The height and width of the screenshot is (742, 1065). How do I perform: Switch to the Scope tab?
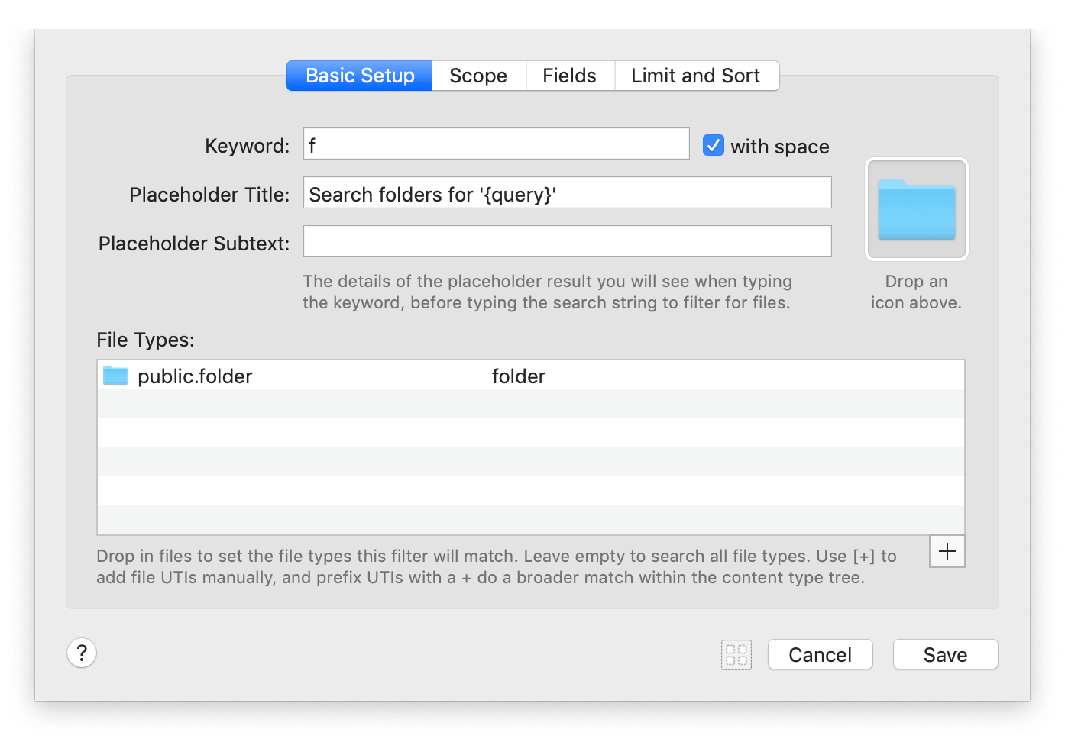[x=478, y=76]
